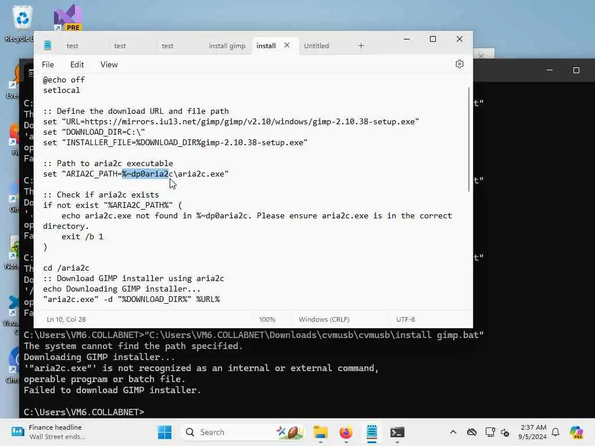Switch to the Untitled tab
The image size is (595, 446).
317,46
